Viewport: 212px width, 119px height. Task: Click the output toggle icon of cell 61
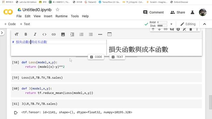click(16, 112)
